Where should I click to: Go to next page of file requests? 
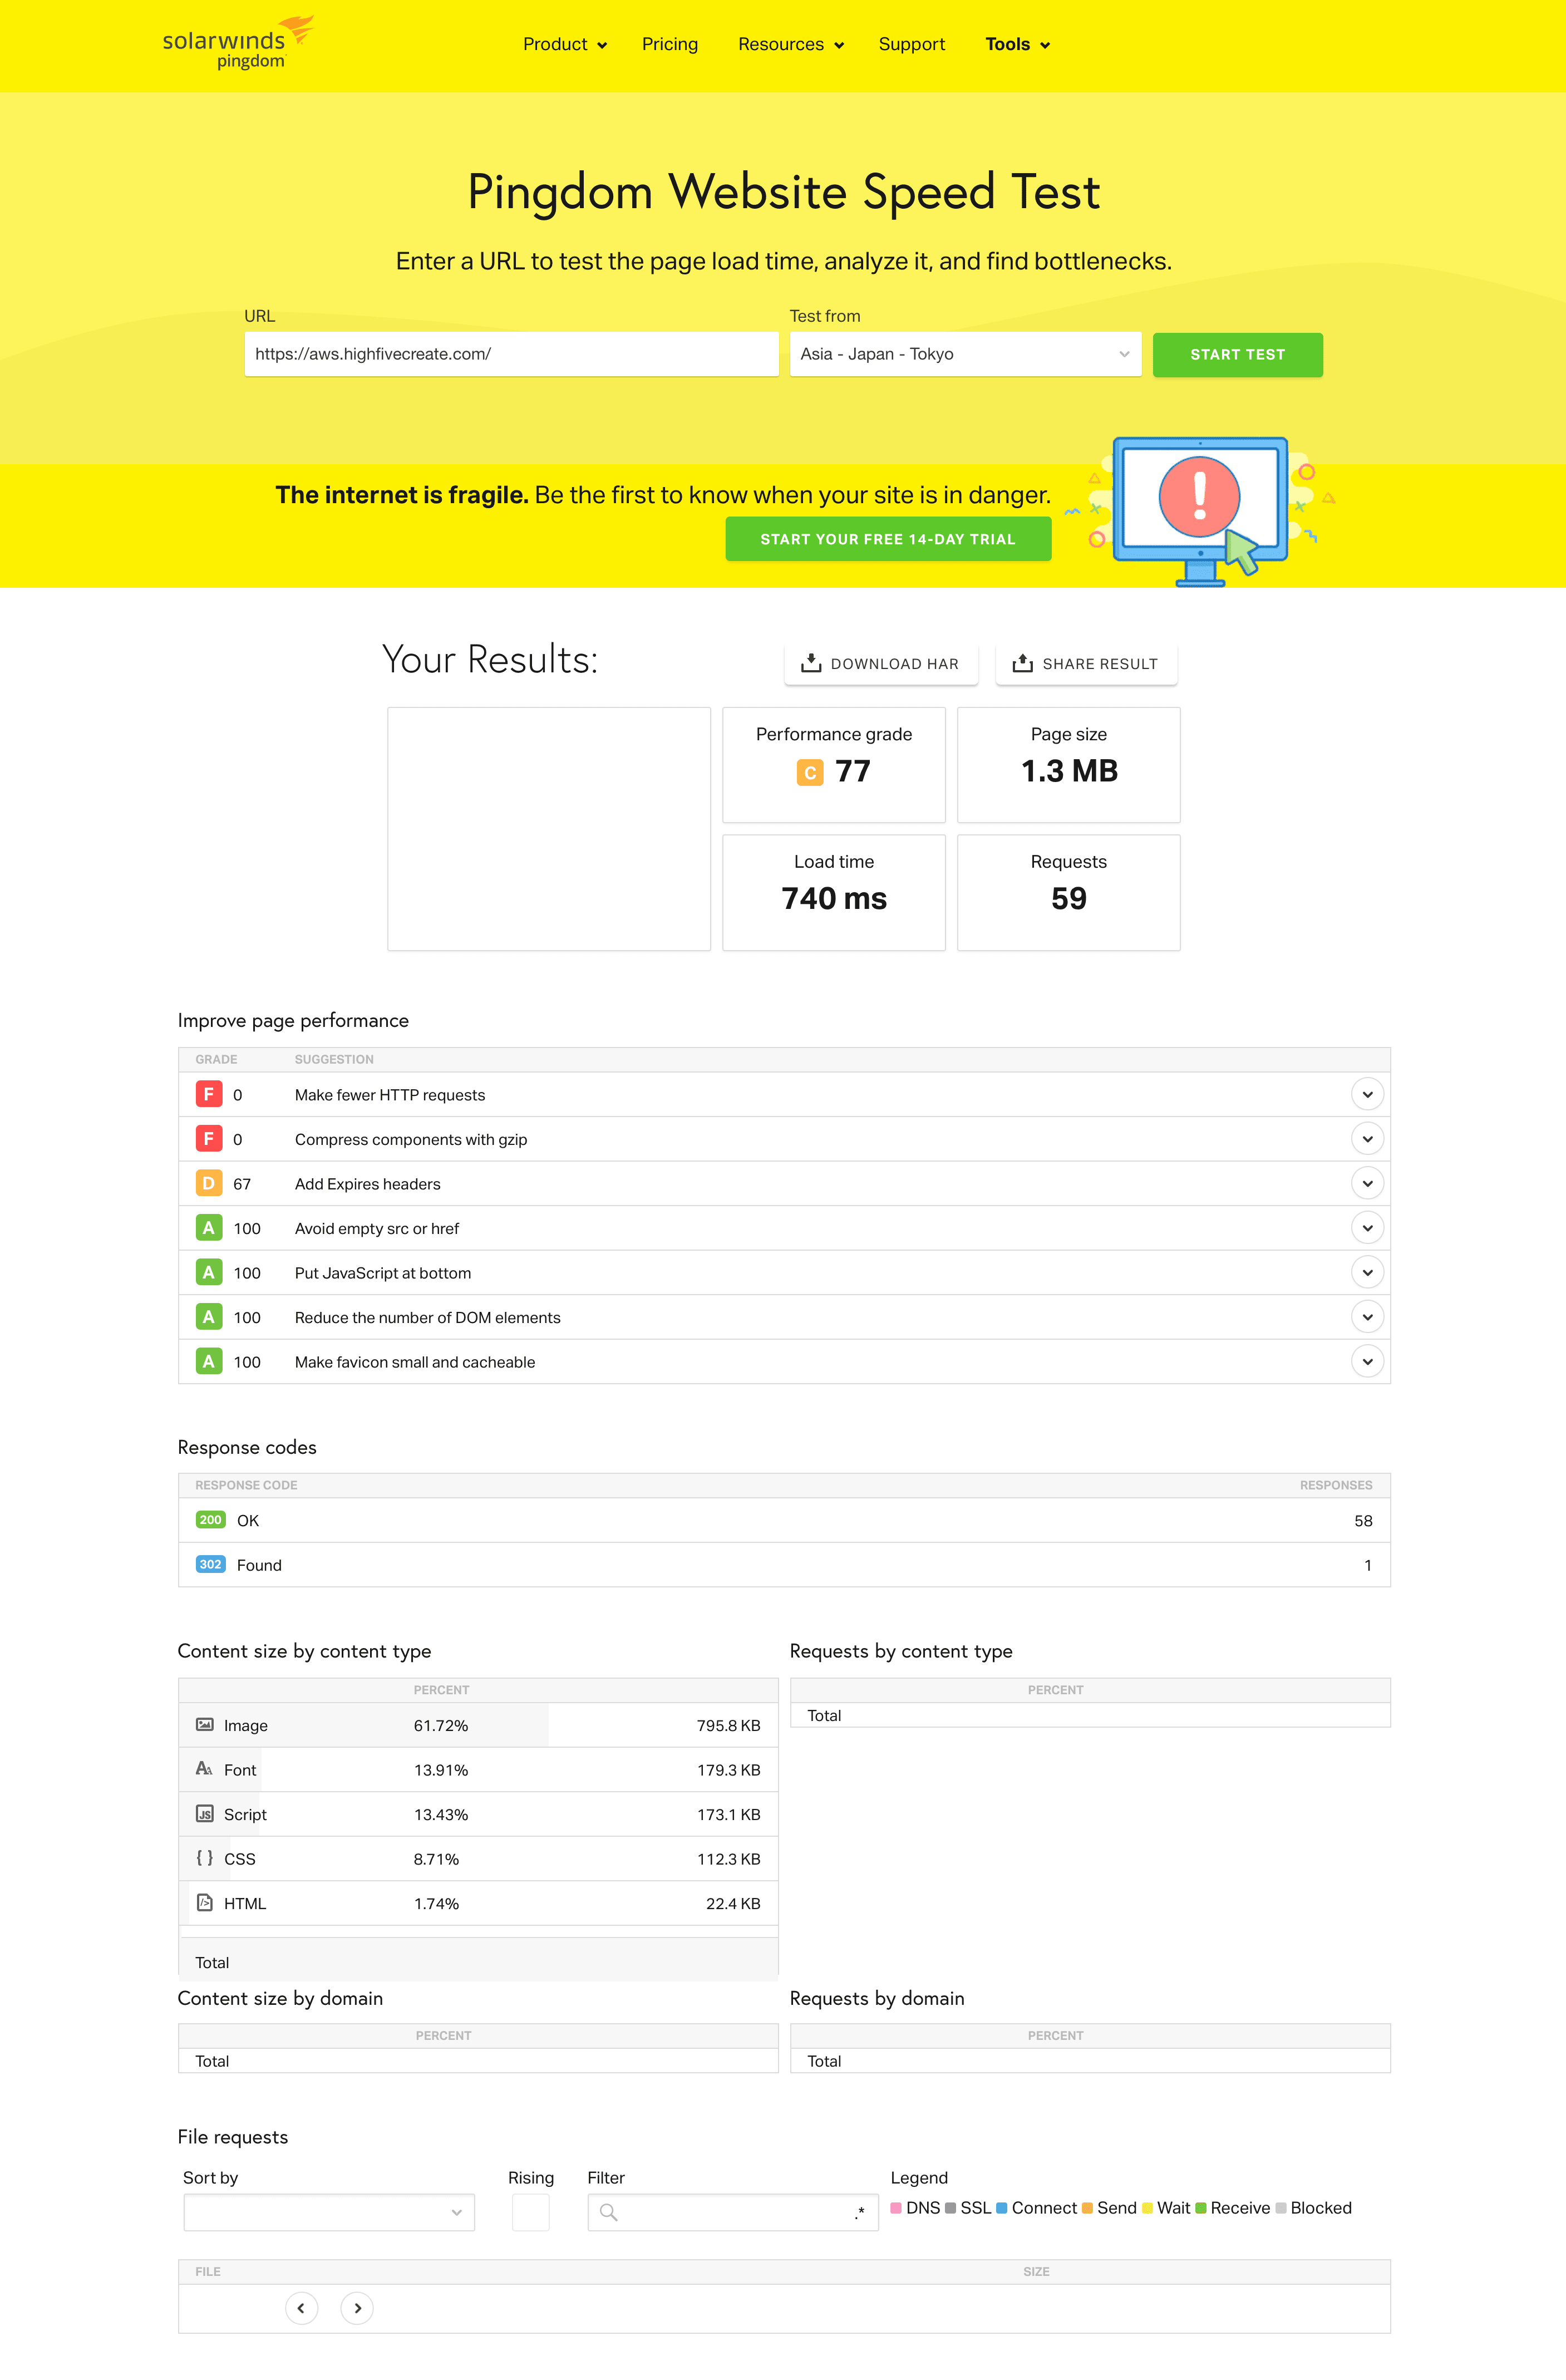click(357, 2308)
